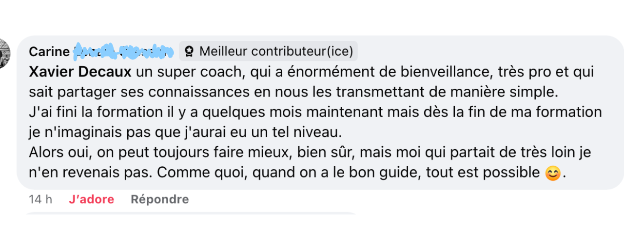Viewport: 624px width, 234px height.
Task: Click the Xavier Decaux mention link
Action: (x=80, y=73)
